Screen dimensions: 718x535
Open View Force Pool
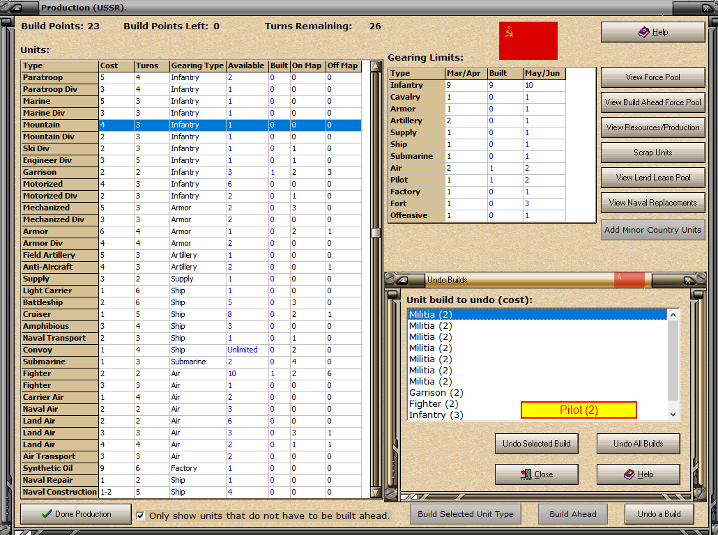(652, 77)
